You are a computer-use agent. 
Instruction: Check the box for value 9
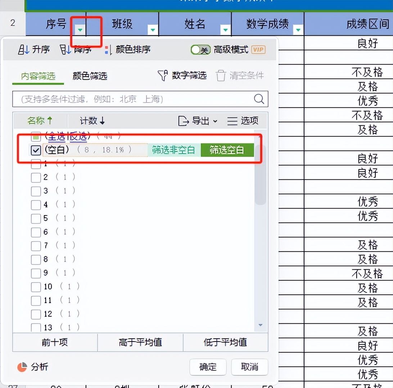[x=36, y=273]
